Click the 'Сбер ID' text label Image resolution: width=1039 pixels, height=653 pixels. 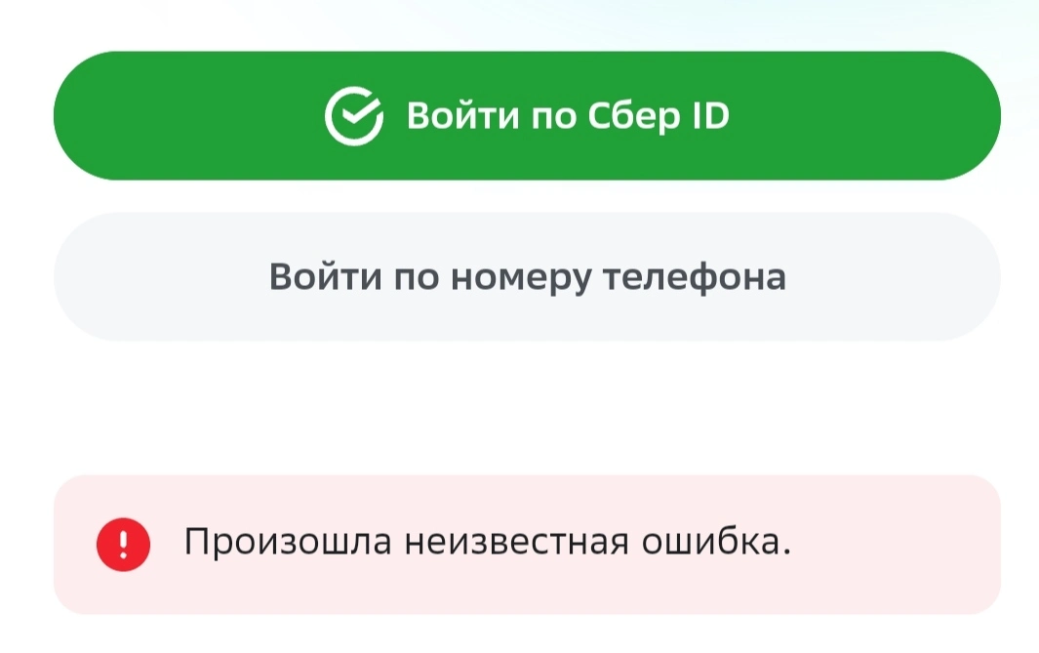659,116
